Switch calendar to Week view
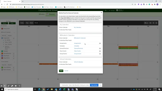162x91 pixels. pyautogui.click(x=31, y=23)
